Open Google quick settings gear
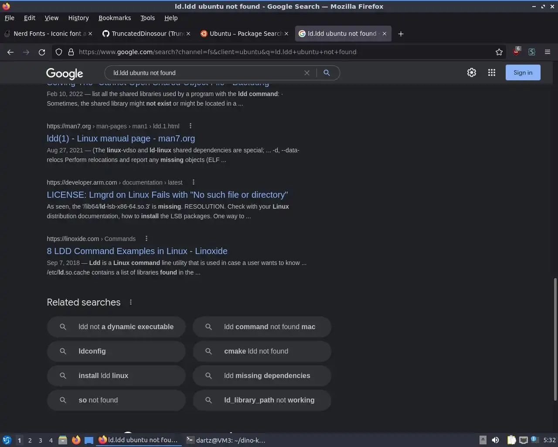This screenshot has height=447, width=558. pyautogui.click(x=472, y=72)
